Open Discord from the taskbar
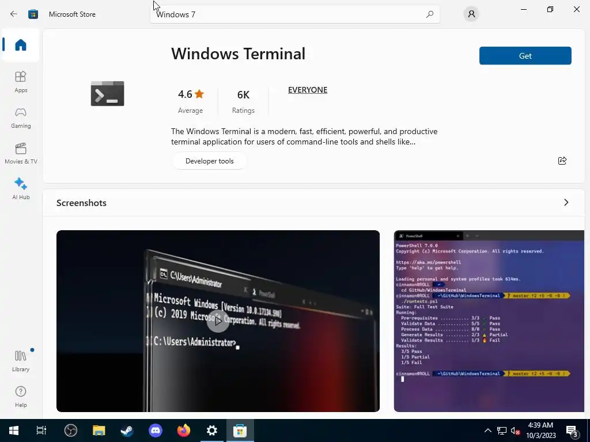The width and height of the screenshot is (590, 442). 155,430
